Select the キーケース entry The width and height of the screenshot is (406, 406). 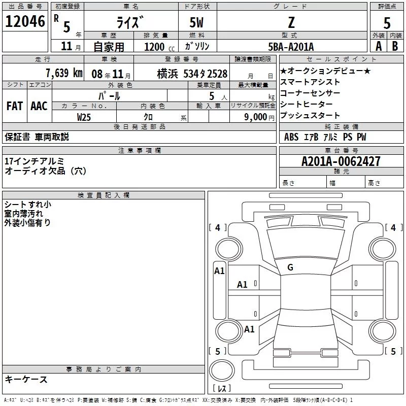click(26, 380)
